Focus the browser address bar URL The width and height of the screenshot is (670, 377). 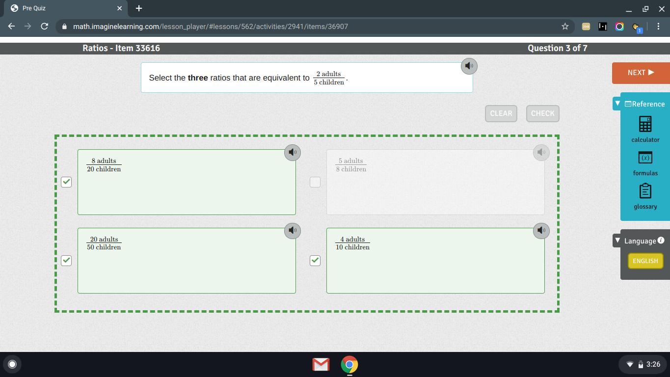tap(211, 27)
